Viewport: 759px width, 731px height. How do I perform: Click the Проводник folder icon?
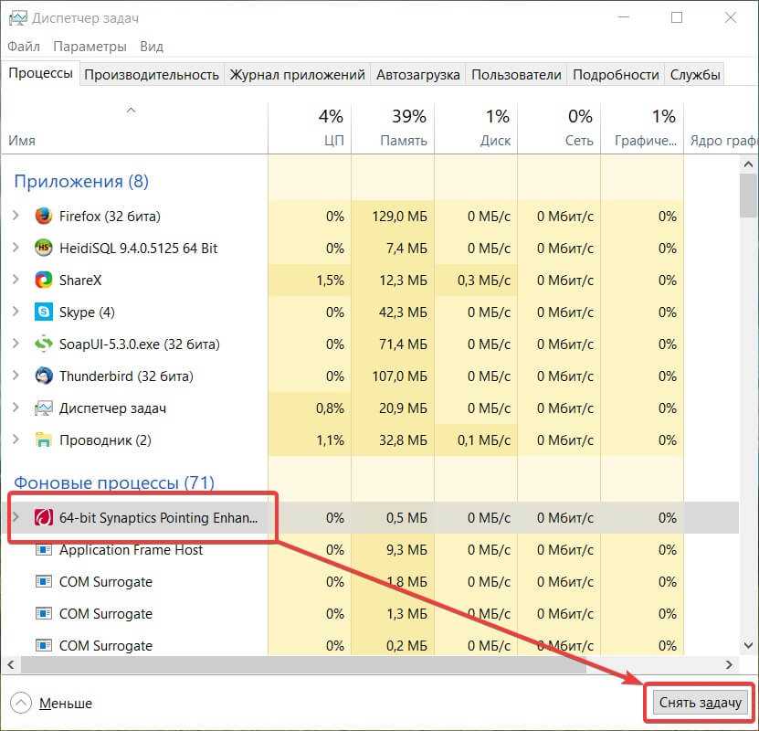click(44, 440)
